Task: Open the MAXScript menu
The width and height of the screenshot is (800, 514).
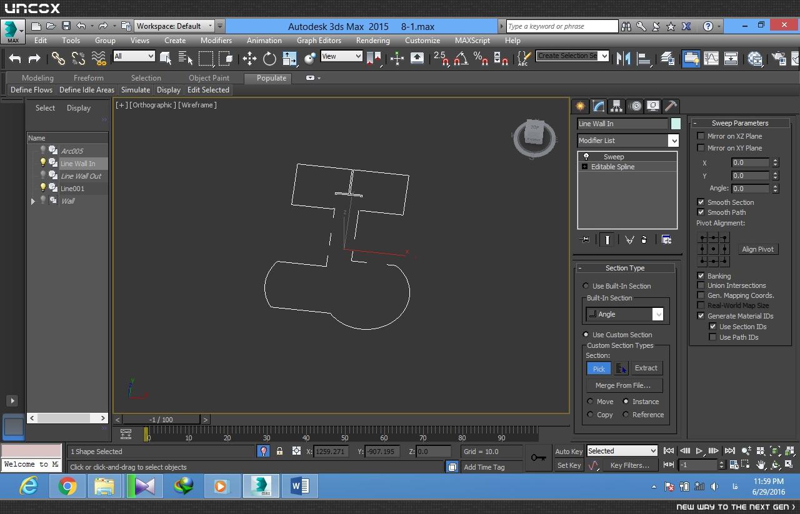Action: 472,41
